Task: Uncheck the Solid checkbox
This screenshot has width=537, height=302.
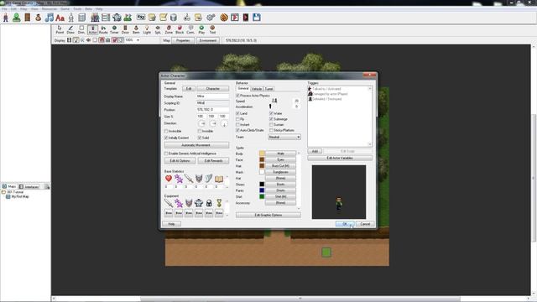Action: tap(200, 138)
